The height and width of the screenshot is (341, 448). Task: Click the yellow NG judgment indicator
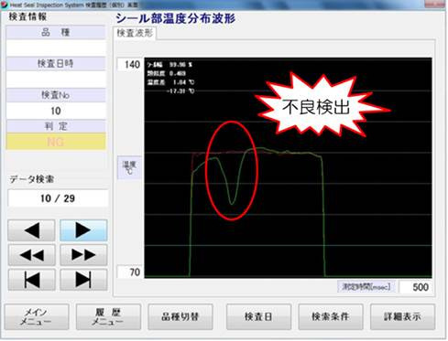56,142
